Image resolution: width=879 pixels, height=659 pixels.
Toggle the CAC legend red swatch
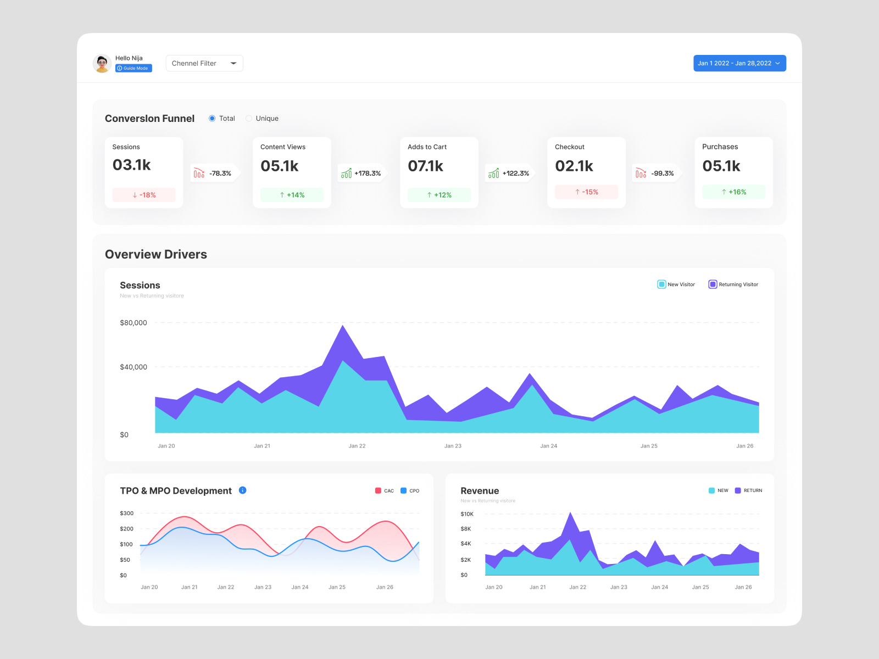tap(378, 490)
